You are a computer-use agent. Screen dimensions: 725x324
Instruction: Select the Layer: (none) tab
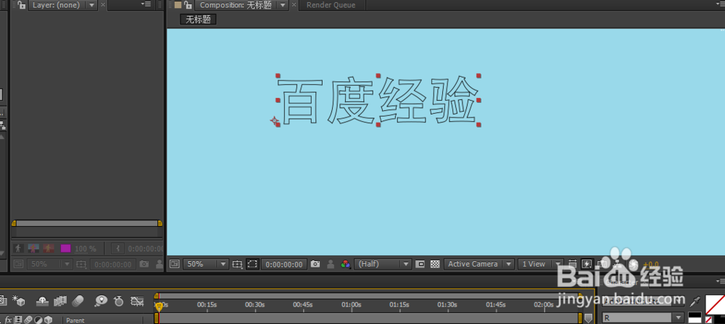[x=56, y=5]
